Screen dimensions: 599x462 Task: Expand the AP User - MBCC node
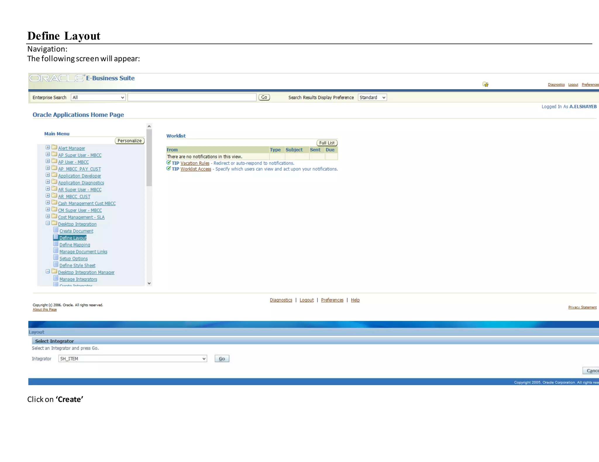point(48,161)
